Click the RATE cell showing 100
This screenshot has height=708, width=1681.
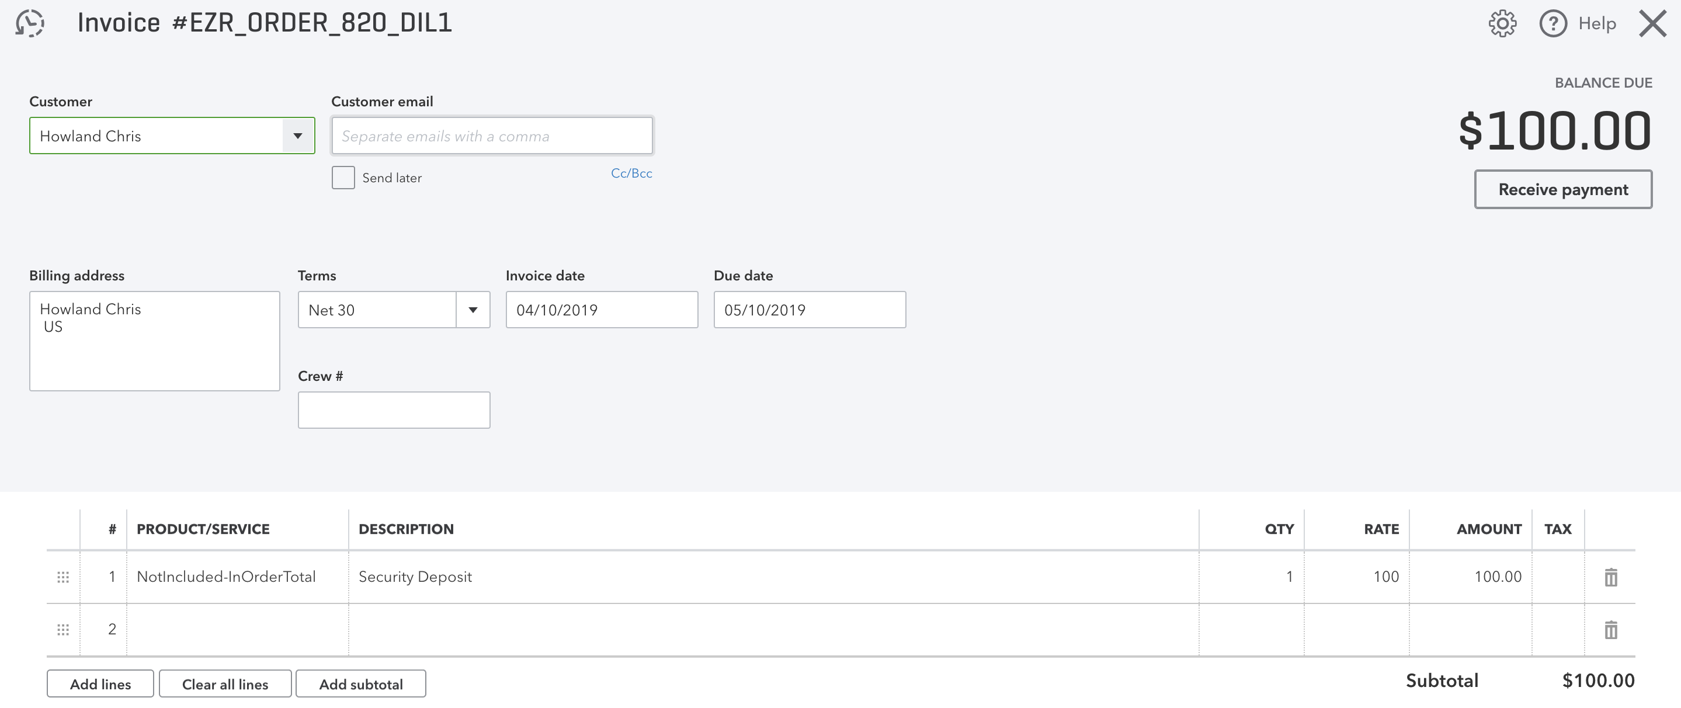coord(1357,577)
